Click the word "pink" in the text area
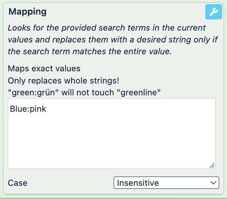 [37, 109]
